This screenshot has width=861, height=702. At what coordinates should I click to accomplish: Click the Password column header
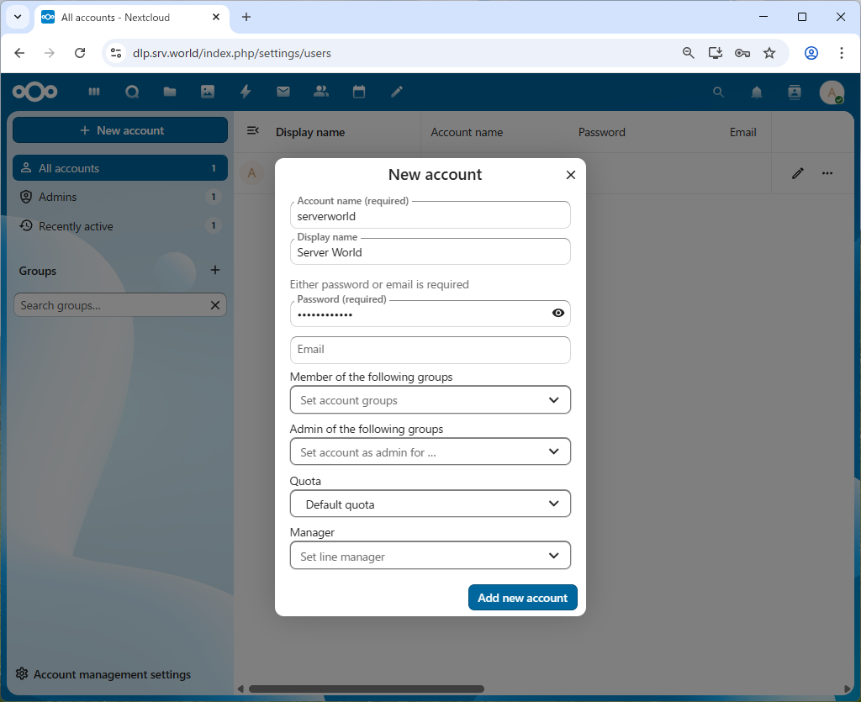click(601, 132)
